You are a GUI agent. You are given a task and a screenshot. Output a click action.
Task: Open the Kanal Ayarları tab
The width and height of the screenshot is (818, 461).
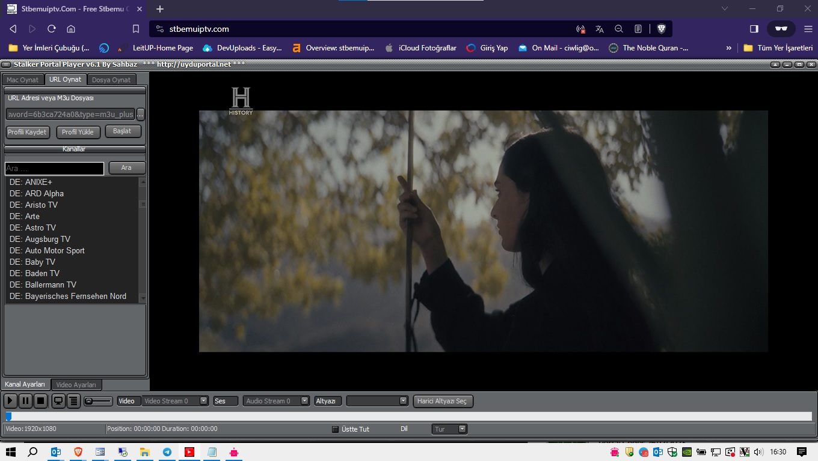tap(25, 384)
